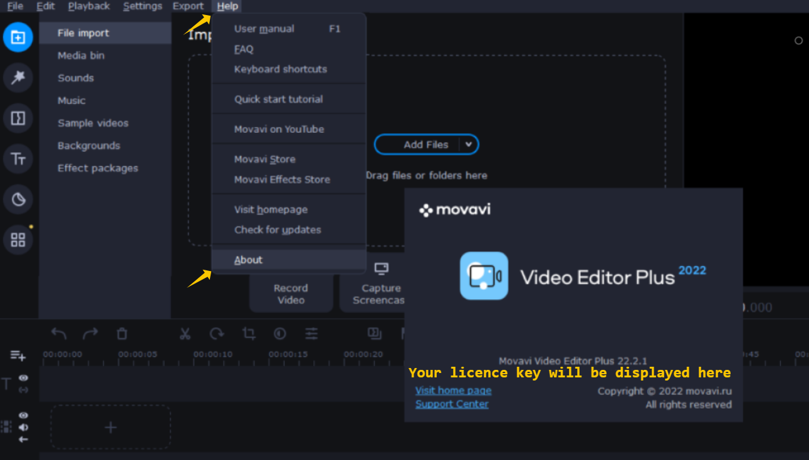Open the More tools grid icon

pos(18,240)
